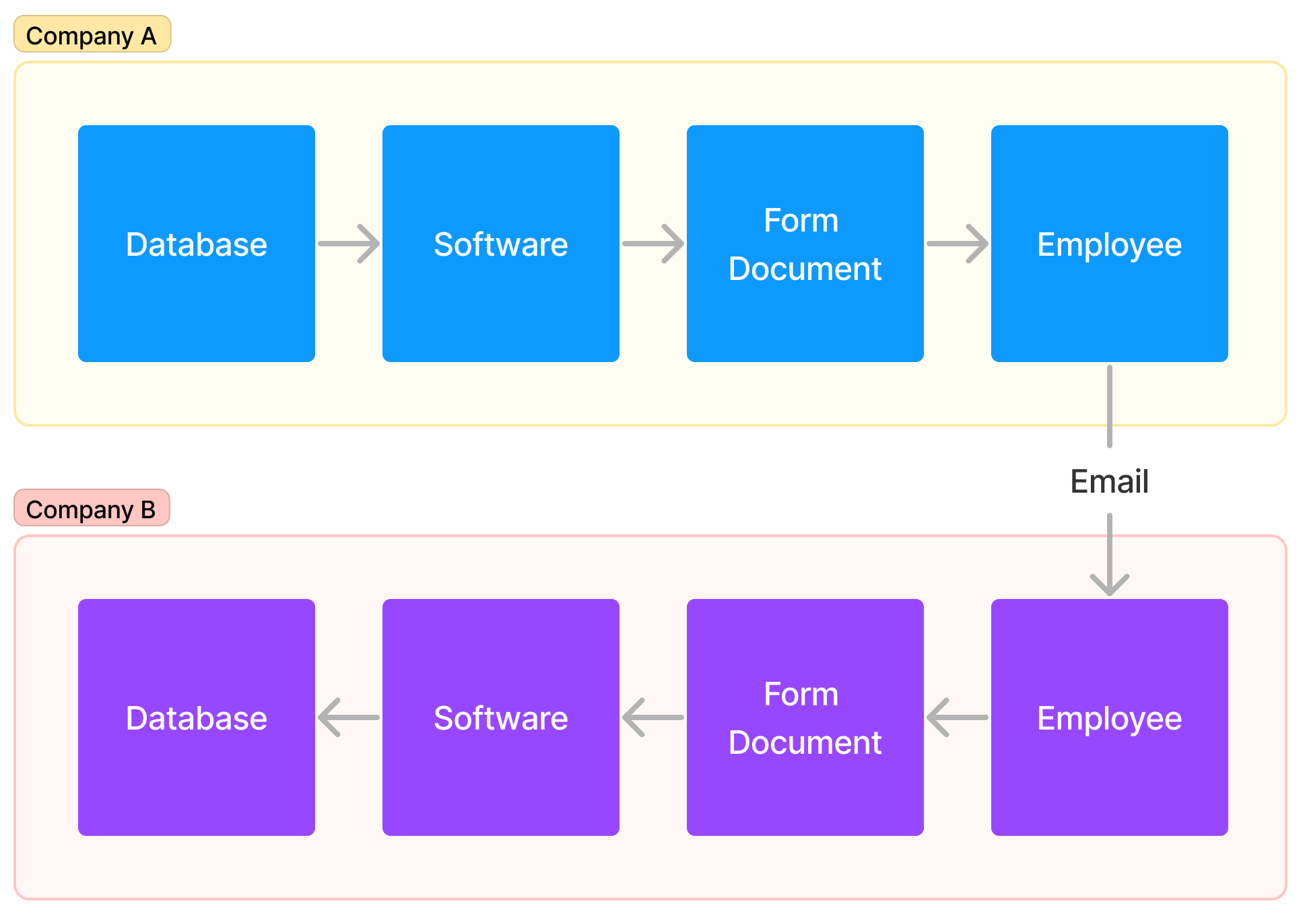The image size is (1305, 918).
Task: Click connector line below blue Employee block
Action: tap(1109, 404)
